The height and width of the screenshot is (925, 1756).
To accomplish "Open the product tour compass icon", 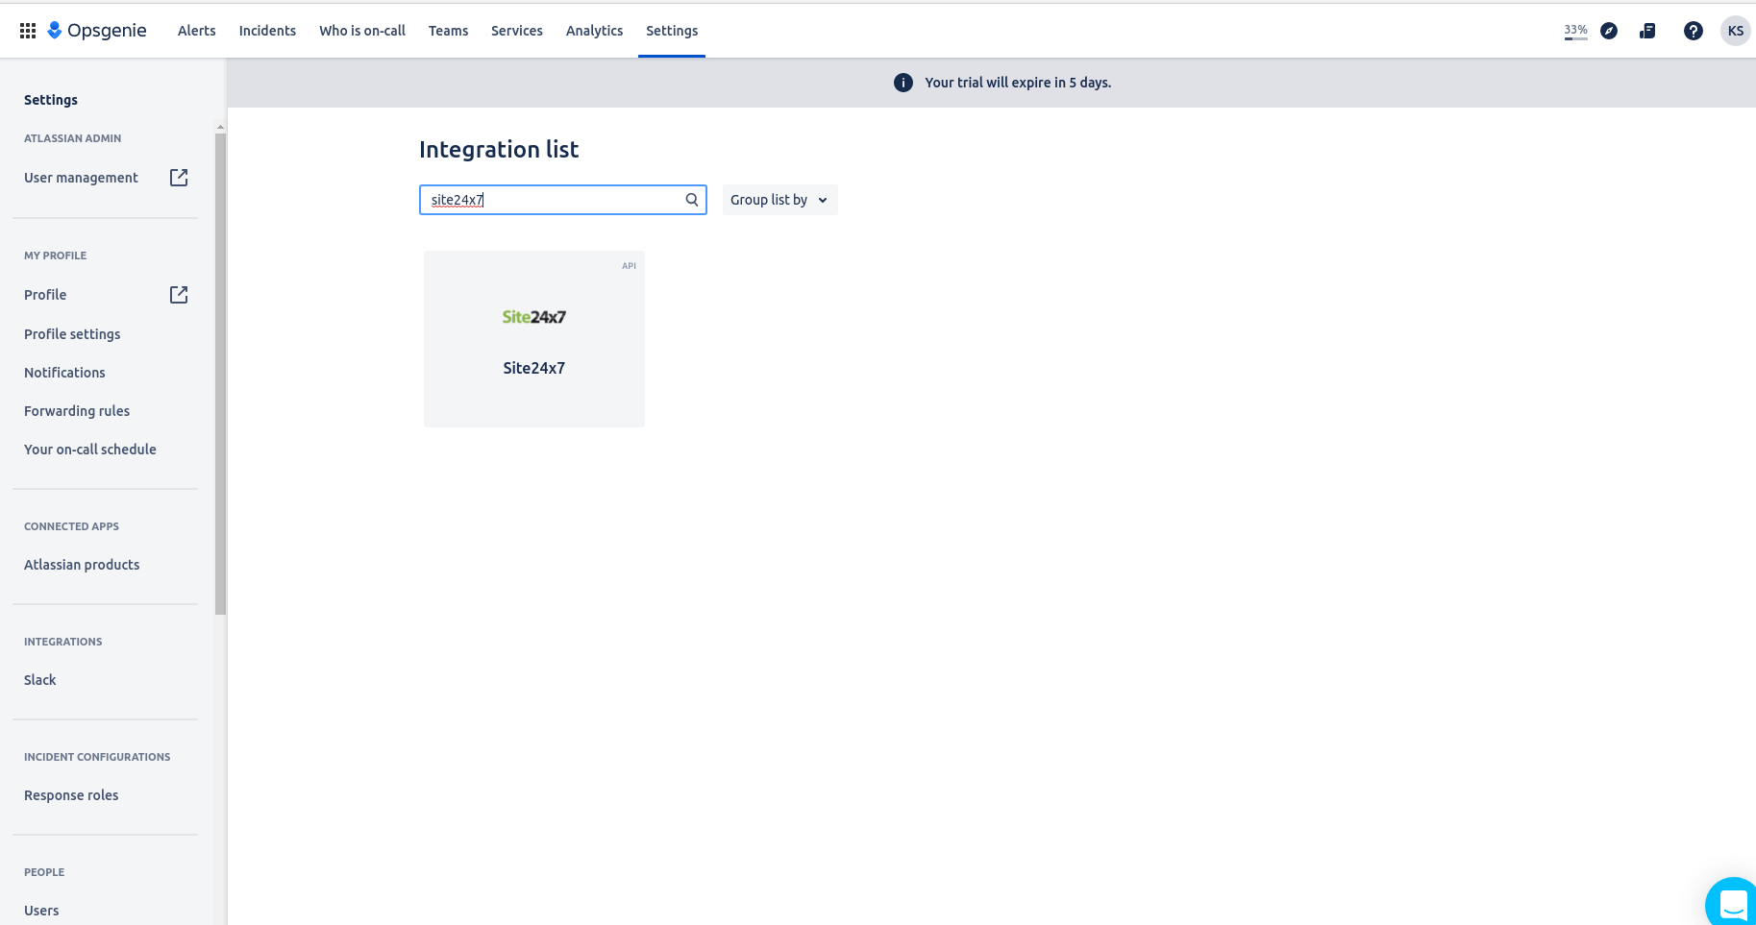I will [x=1609, y=30].
